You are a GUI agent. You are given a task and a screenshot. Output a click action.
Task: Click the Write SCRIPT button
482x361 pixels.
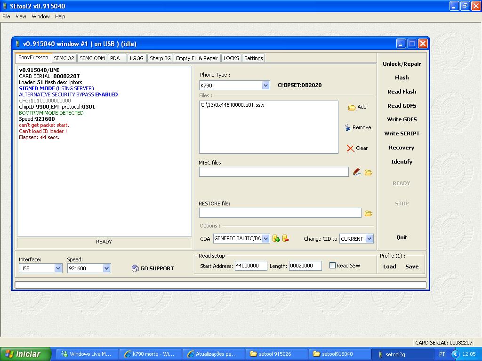[x=402, y=133]
